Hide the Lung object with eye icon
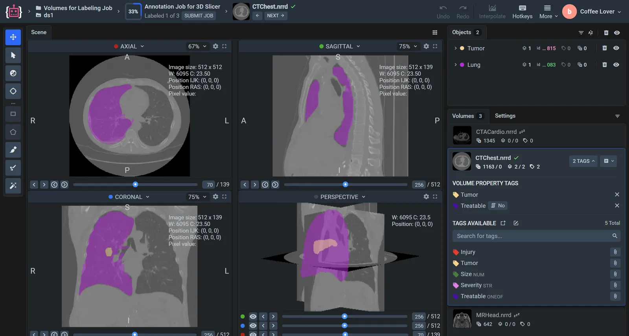 (x=616, y=65)
